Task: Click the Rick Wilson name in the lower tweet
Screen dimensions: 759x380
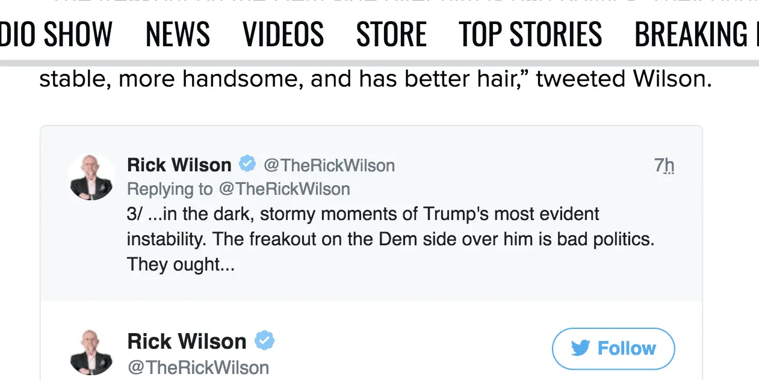Action: coord(187,342)
